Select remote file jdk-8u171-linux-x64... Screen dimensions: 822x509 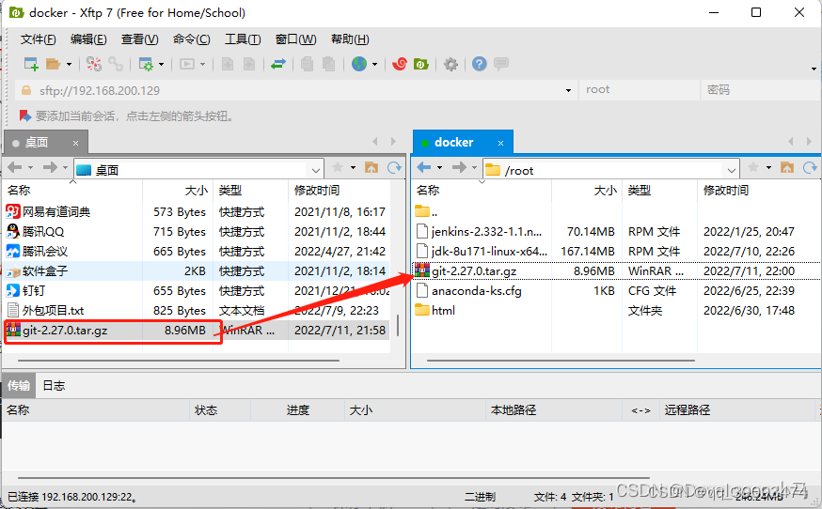click(616, 252)
